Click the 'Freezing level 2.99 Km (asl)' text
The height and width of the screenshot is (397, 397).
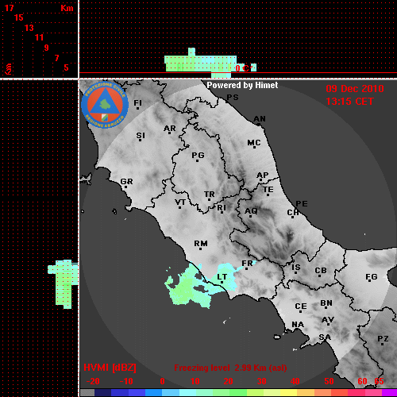tap(230, 368)
